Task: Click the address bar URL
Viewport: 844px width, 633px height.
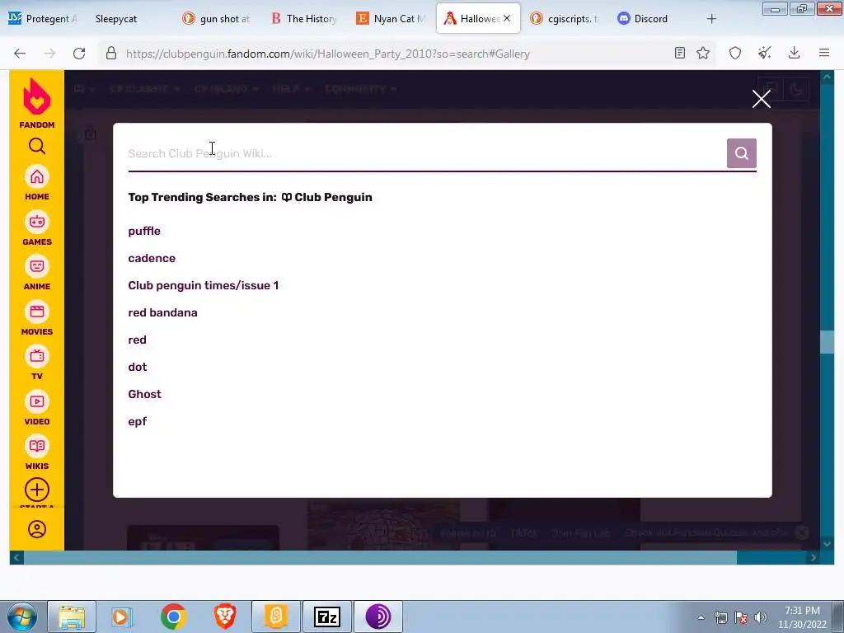Action: tap(328, 54)
